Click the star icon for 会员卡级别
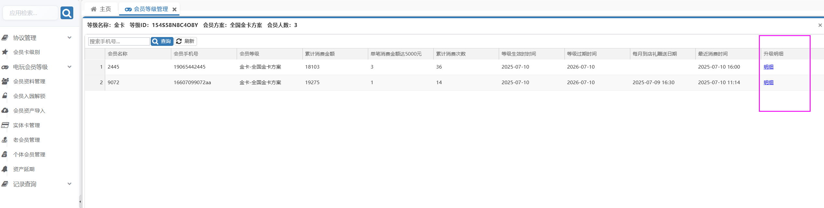This screenshot has height=208, width=824. pos(5,52)
